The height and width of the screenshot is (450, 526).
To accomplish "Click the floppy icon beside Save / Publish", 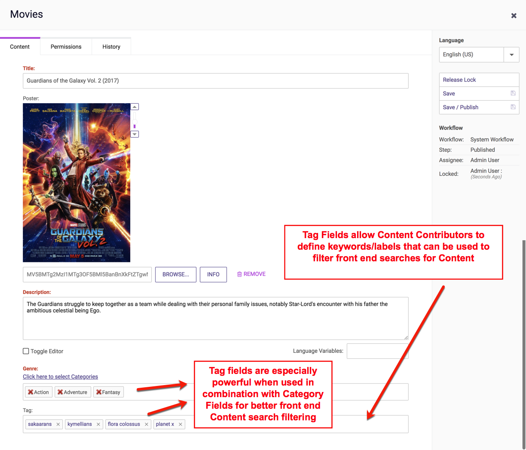I will coord(513,107).
